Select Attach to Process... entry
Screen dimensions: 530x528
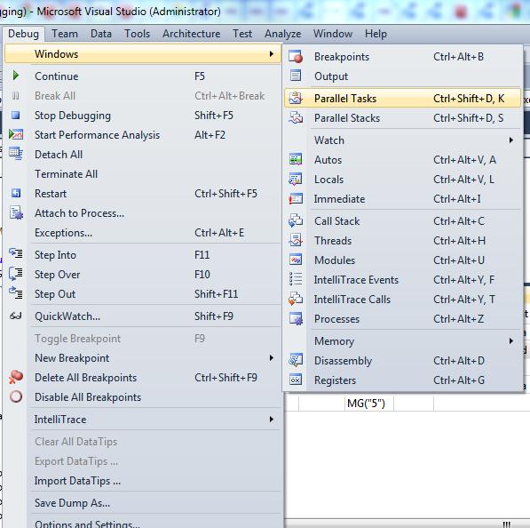[x=79, y=213]
